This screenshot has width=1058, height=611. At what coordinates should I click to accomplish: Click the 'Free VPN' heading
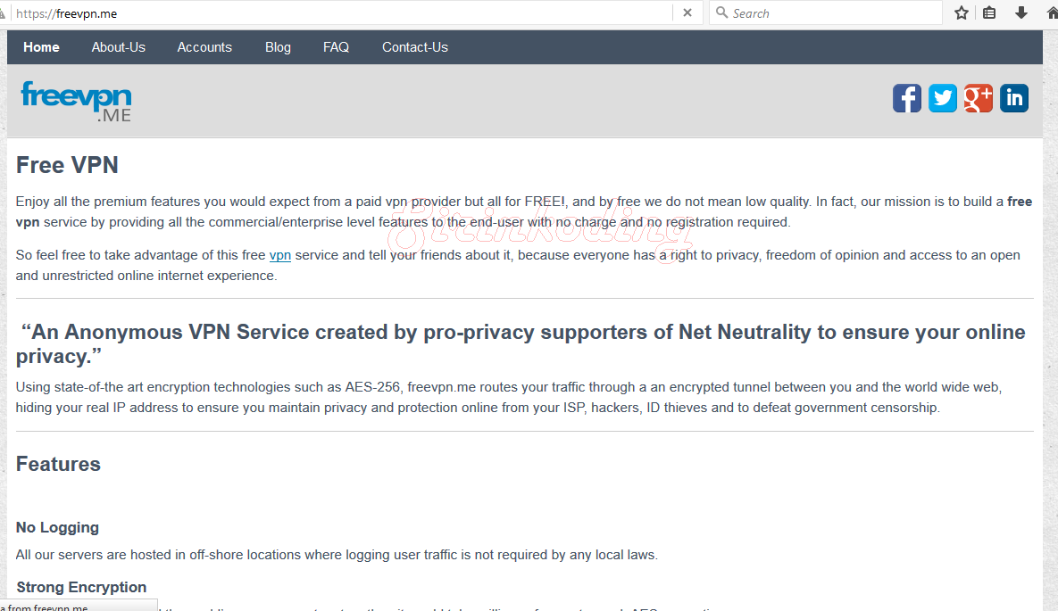point(67,165)
